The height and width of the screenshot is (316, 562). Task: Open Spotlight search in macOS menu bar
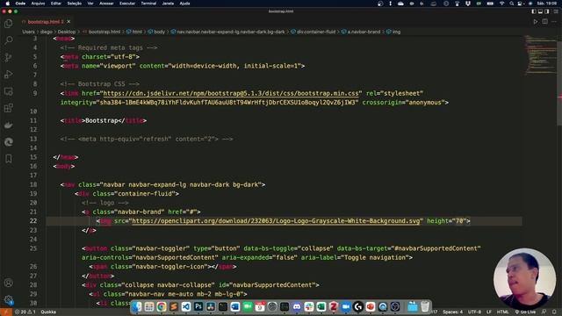pos(511,4)
